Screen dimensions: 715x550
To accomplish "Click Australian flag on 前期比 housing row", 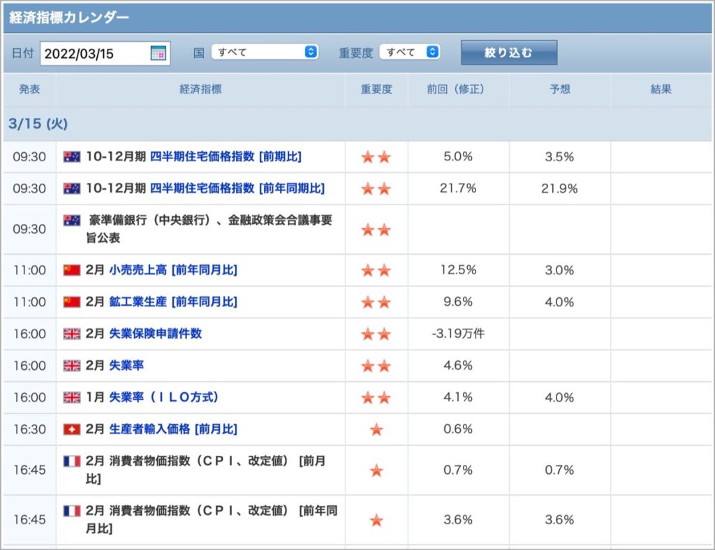I will click(x=72, y=157).
